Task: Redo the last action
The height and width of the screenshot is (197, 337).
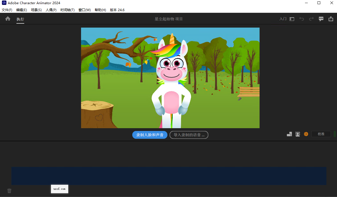Action: tap(311, 19)
